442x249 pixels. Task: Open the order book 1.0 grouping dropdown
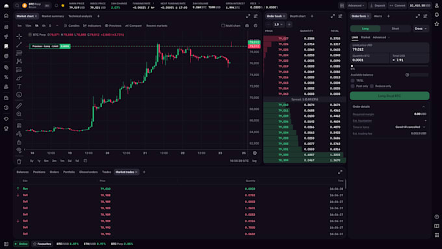[x=278, y=25]
